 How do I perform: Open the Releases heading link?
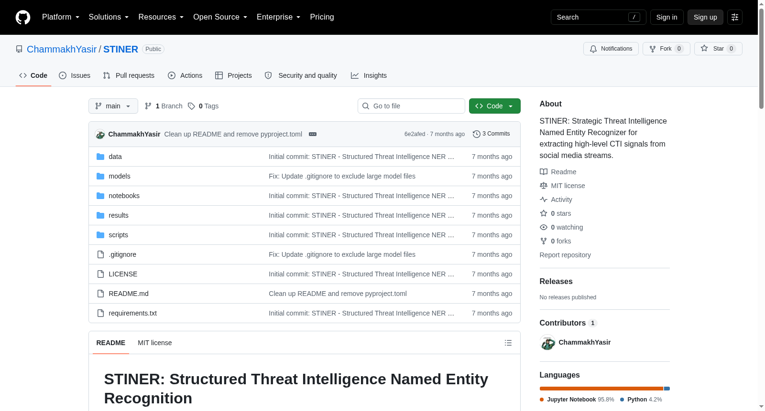[x=556, y=282]
